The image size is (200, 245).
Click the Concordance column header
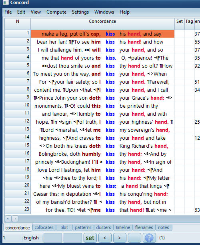pos(102,24)
